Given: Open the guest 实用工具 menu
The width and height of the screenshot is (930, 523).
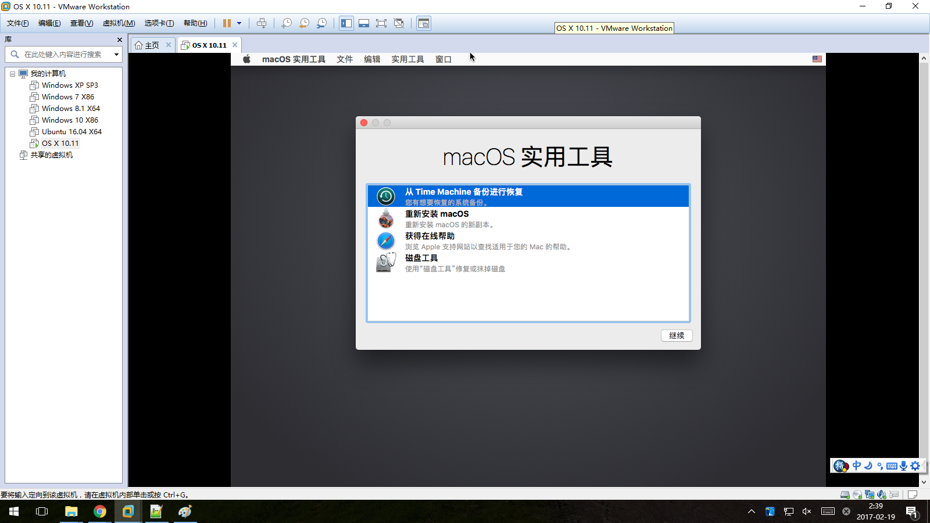Looking at the screenshot, I should click(407, 59).
